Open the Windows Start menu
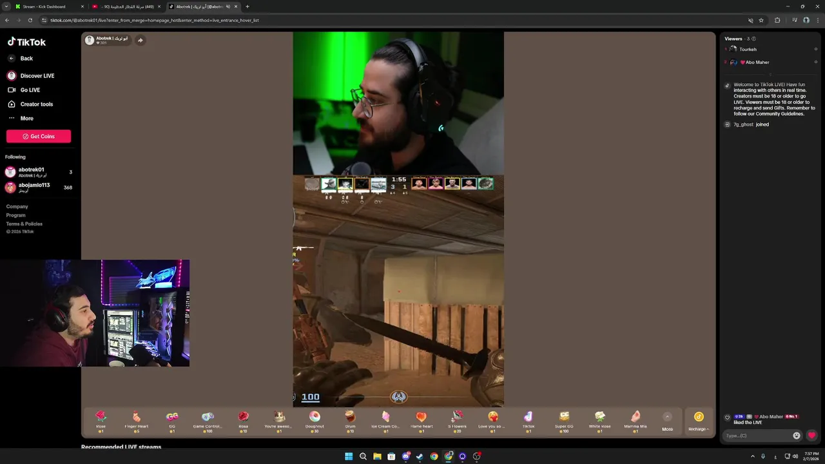This screenshot has height=464, width=825. 349,456
